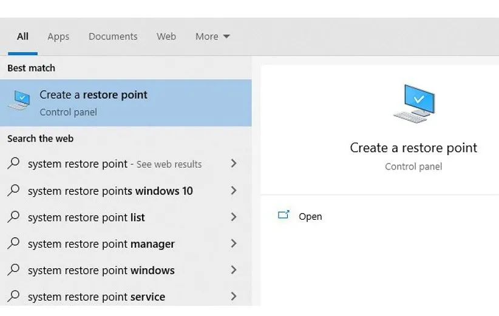Switch to the Apps tab

(x=58, y=36)
